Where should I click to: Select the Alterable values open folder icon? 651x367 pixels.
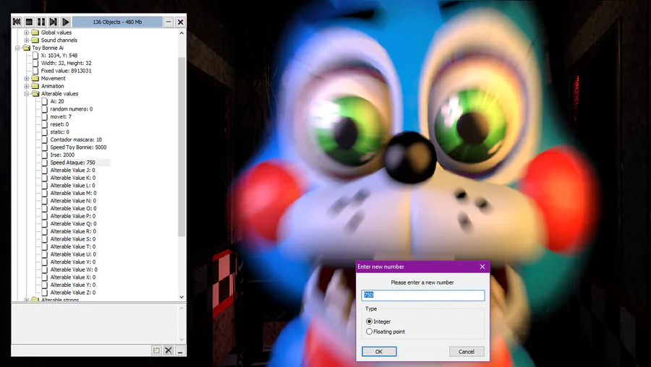click(x=35, y=94)
